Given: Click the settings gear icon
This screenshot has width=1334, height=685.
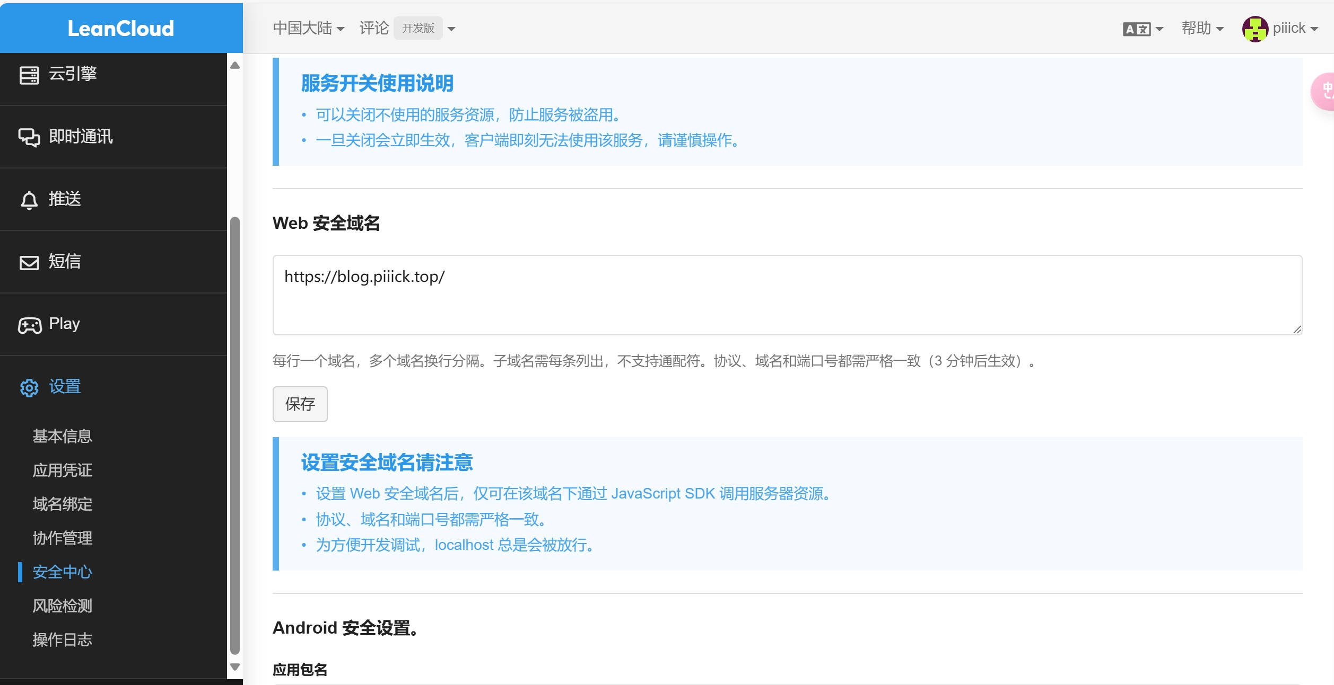Looking at the screenshot, I should click(x=29, y=387).
